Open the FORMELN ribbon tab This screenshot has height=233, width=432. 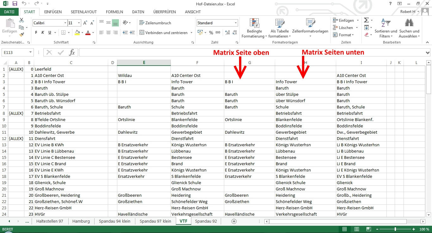pos(114,12)
